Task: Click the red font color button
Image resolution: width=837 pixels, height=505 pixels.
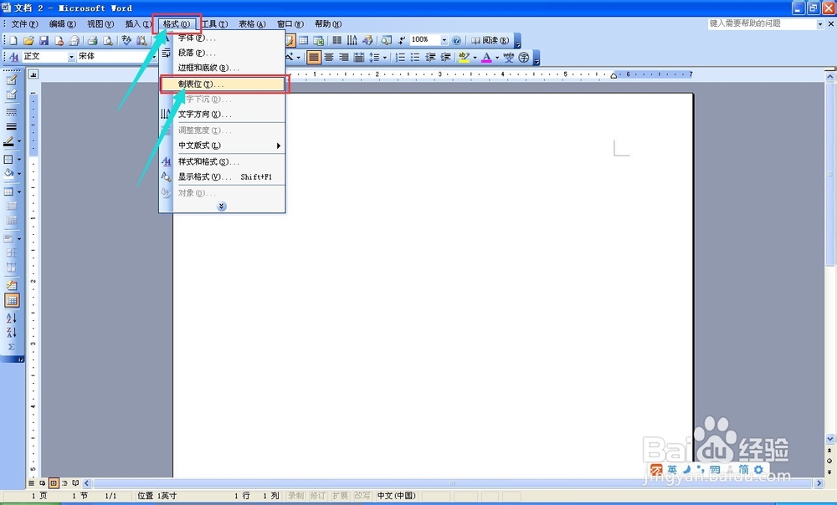Action: [486, 57]
